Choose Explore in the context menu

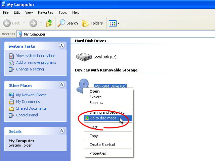[x=108, y=97]
